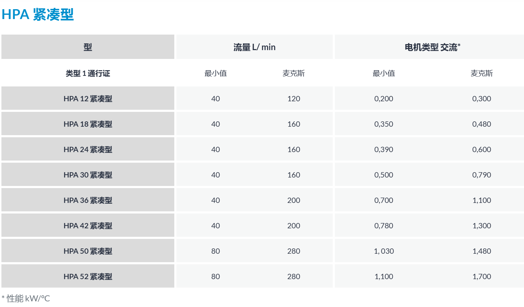This screenshot has width=524, height=307.
Task: Click the HPA 36 紧凑型 row label
Action: click(88, 200)
